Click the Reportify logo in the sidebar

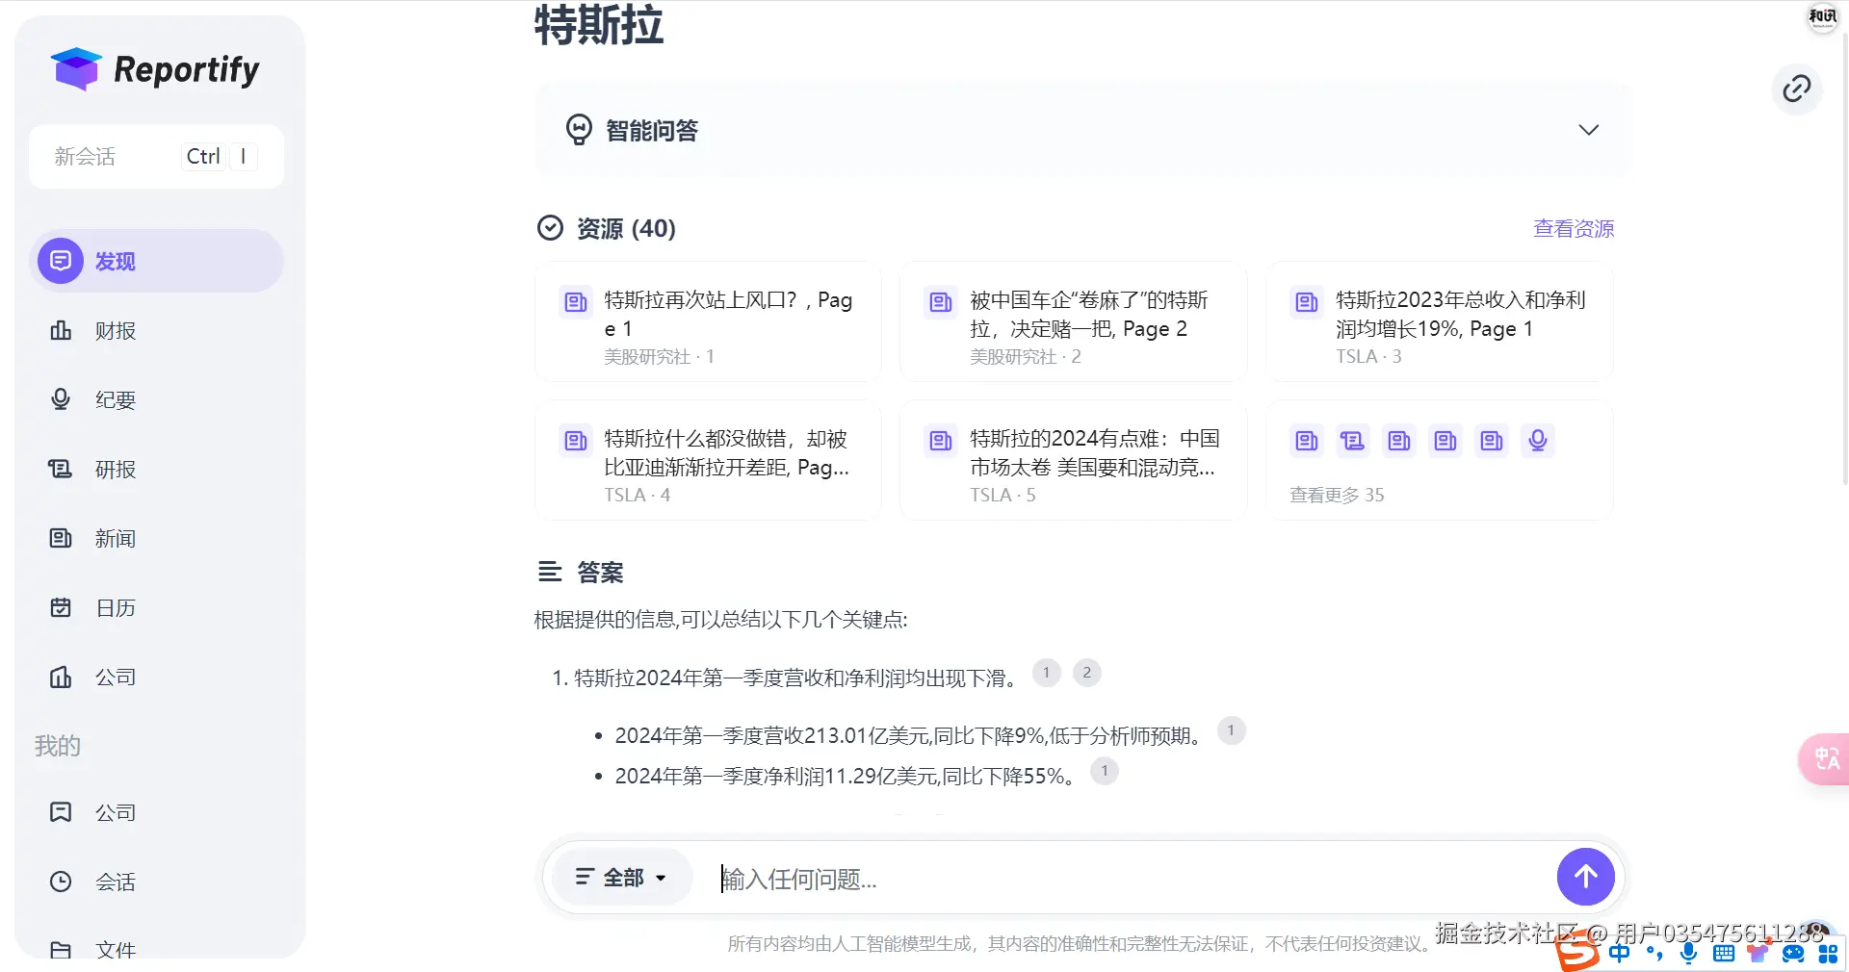pyautogui.click(x=155, y=69)
